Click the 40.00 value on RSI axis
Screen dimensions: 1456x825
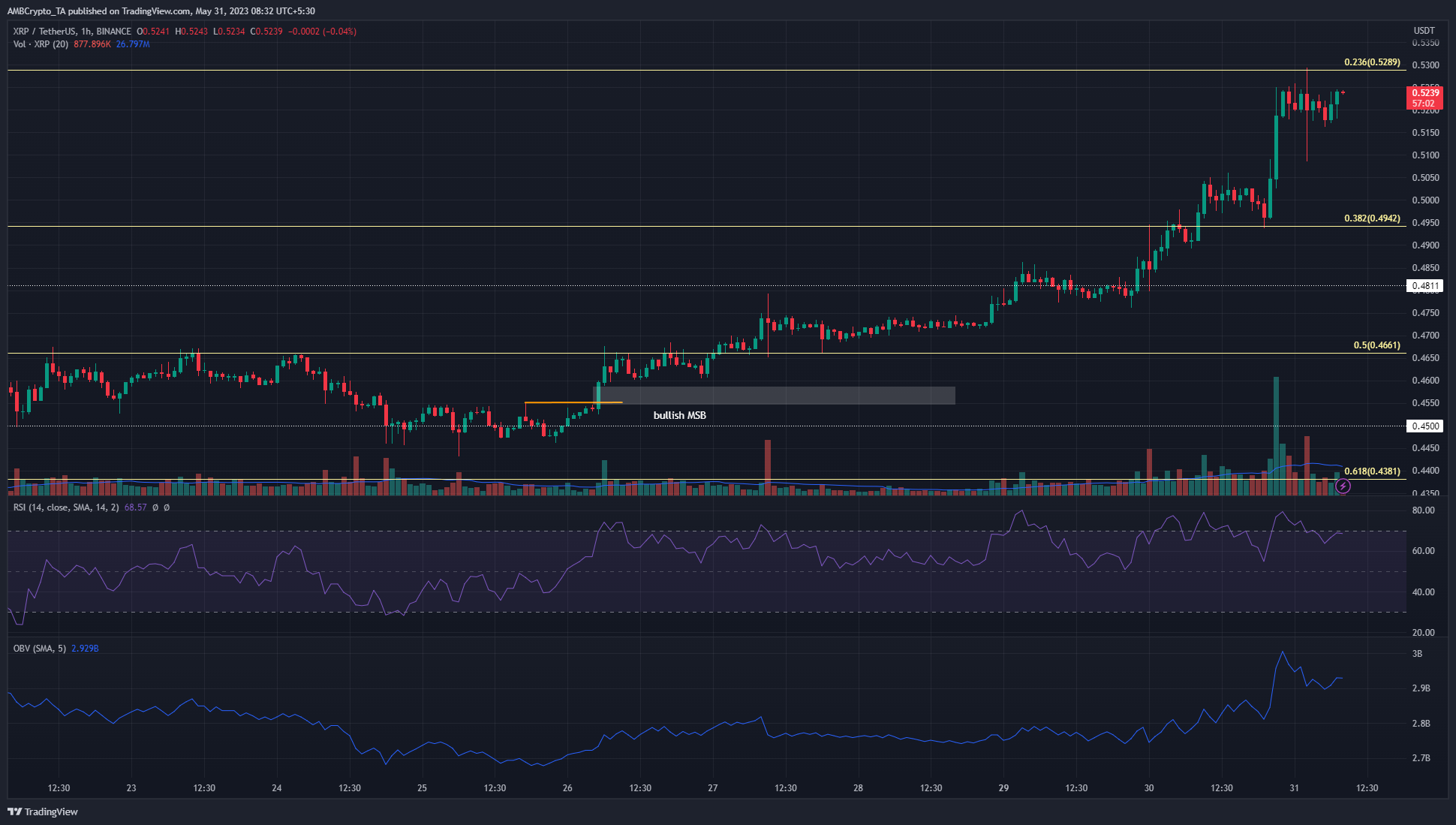point(1423,592)
